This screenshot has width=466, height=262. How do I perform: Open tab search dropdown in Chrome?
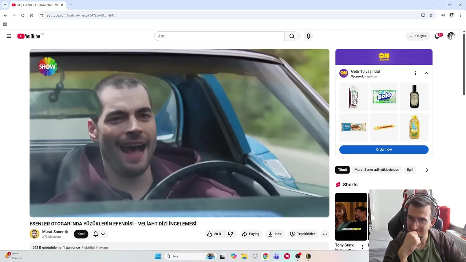click(x=5, y=5)
